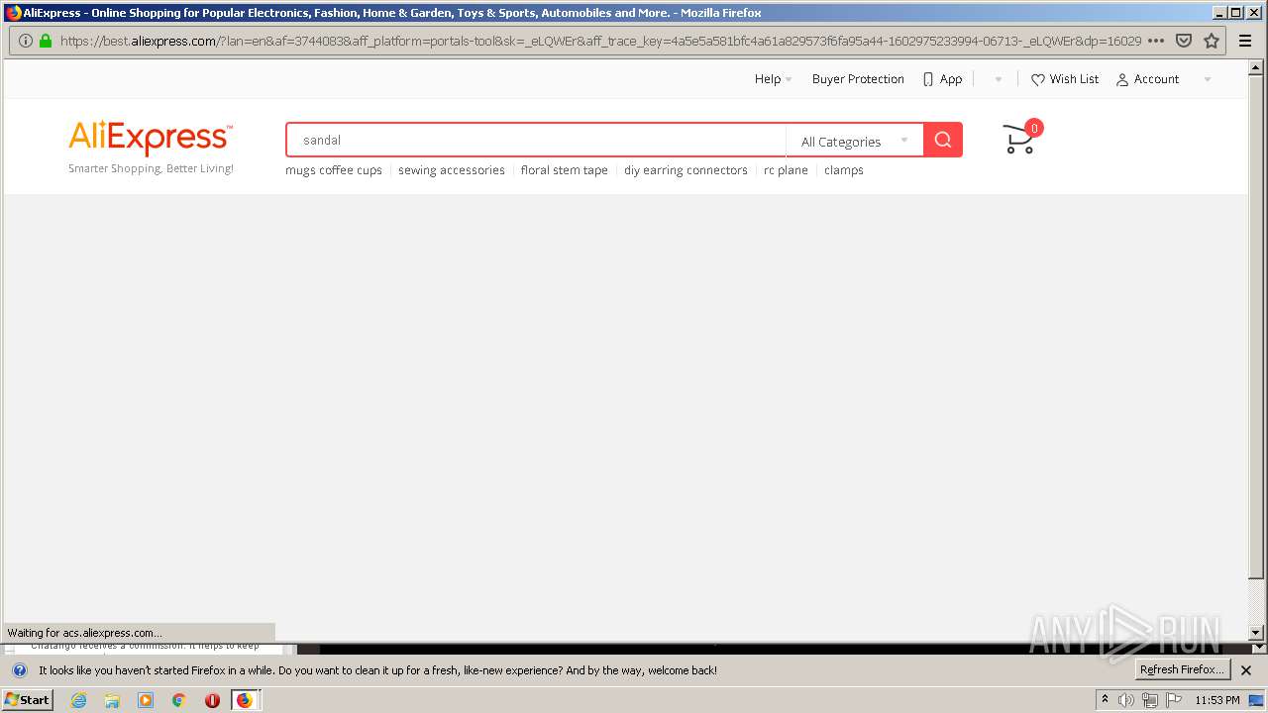
Task: Click clamps search suggestion
Action: 844,170
